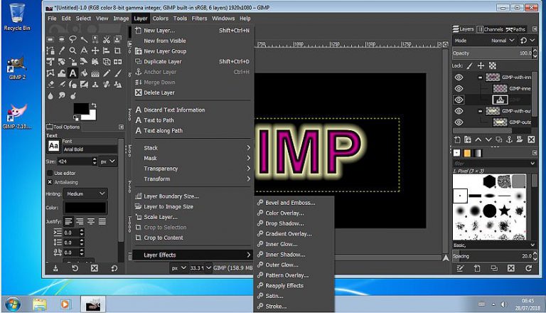This screenshot has width=546, height=313.
Task: Collapse the GIMP-with-ou layer group
Action: point(480,111)
